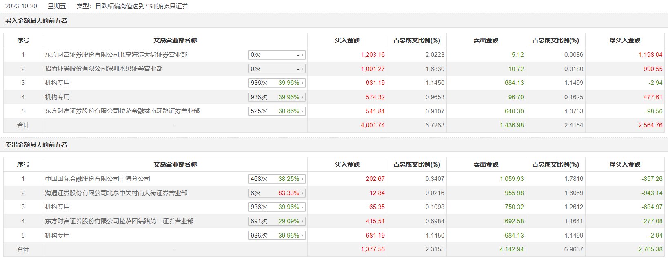The image size is (668, 260).
Task: Click the arrow icon next to 83.33%
Action: coord(302,193)
